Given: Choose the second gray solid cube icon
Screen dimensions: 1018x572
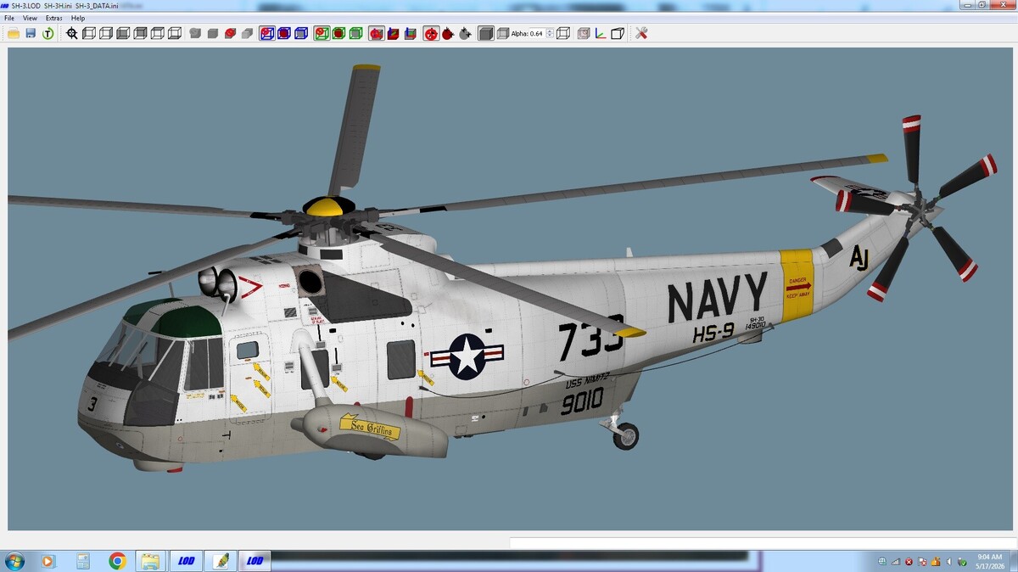Looking at the screenshot, I should point(212,33).
